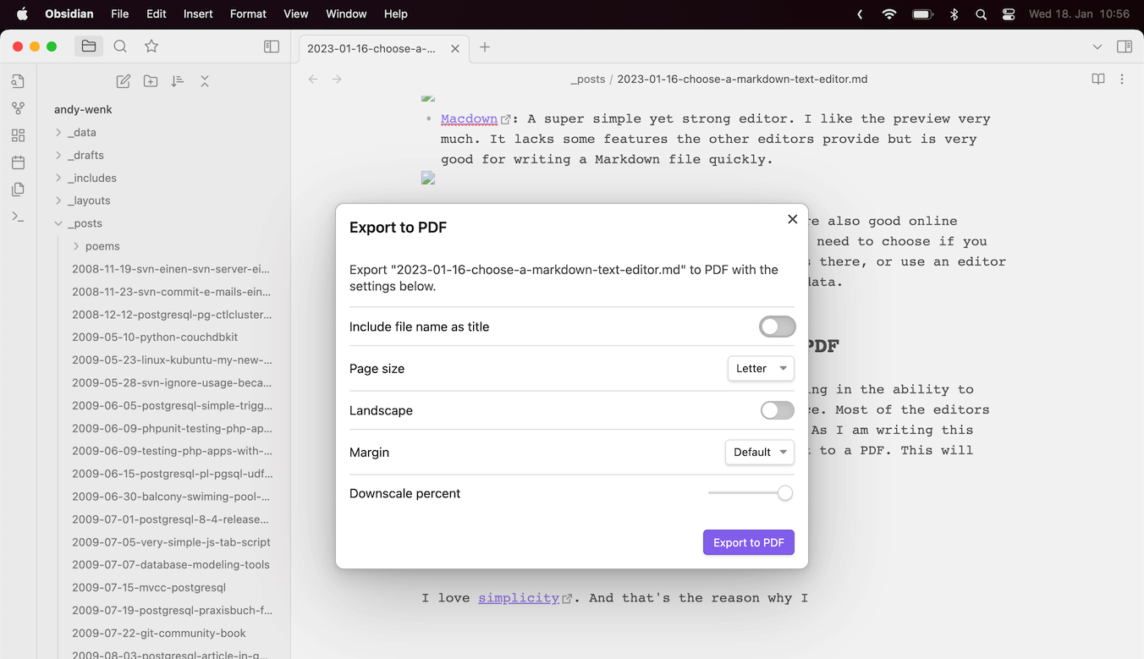Open tab list dropdown arrow
Image resolution: width=1144 pixels, height=659 pixels.
pyautogui.click(x=1097, y=47)
